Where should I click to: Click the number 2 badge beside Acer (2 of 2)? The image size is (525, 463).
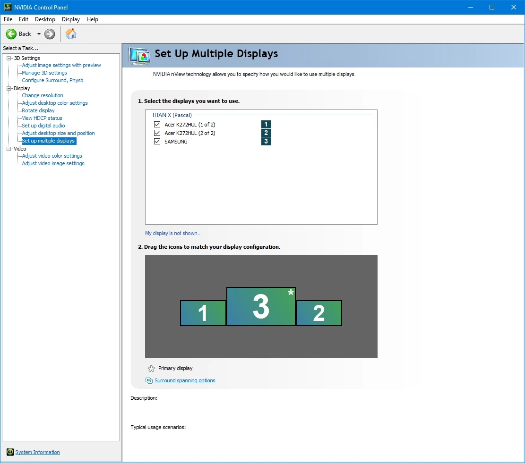[x=266, y=133]
